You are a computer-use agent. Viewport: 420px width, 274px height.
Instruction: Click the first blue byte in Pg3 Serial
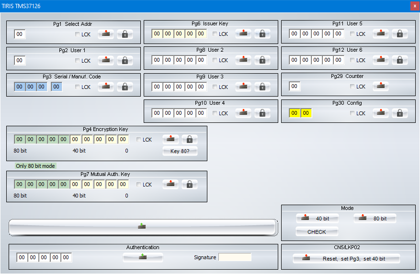(20, 87)
